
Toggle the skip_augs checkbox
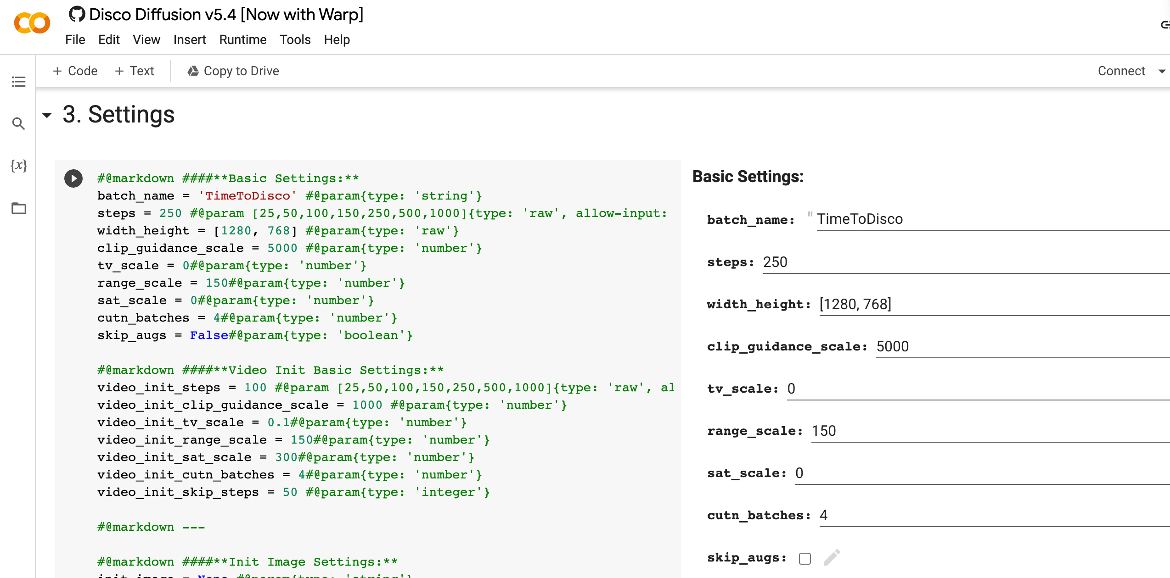pos(806,557)
